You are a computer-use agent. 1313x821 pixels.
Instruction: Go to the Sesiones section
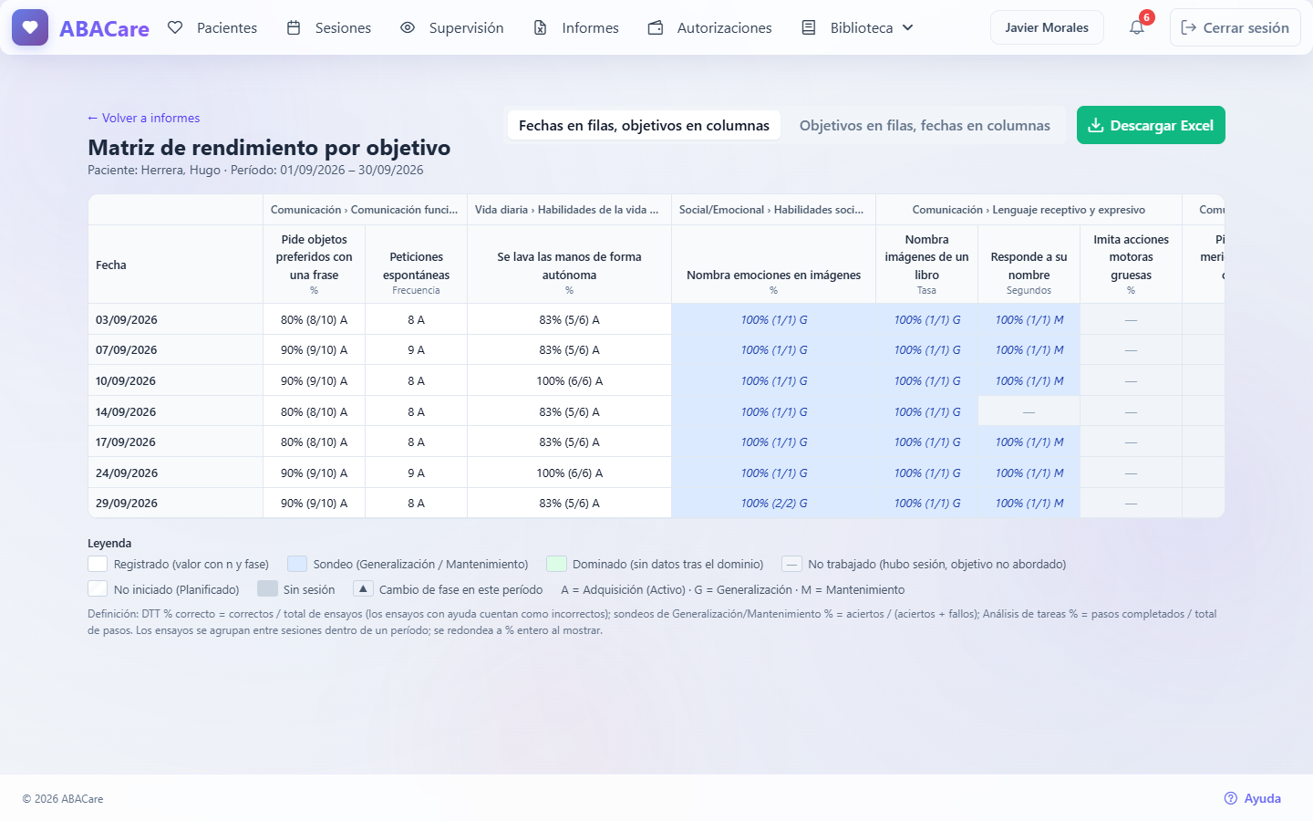[x=328, y=27]
